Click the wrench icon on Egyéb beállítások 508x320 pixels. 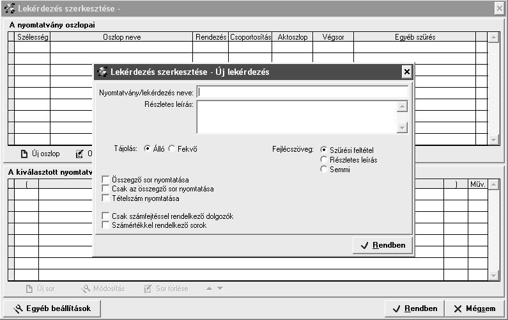18,308
